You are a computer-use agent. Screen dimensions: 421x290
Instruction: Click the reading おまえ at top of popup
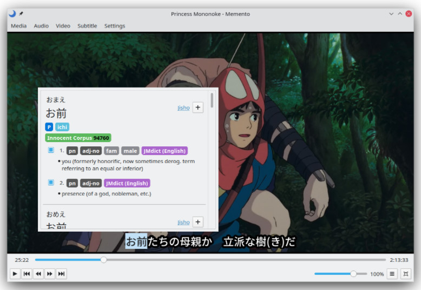[56, 100]
